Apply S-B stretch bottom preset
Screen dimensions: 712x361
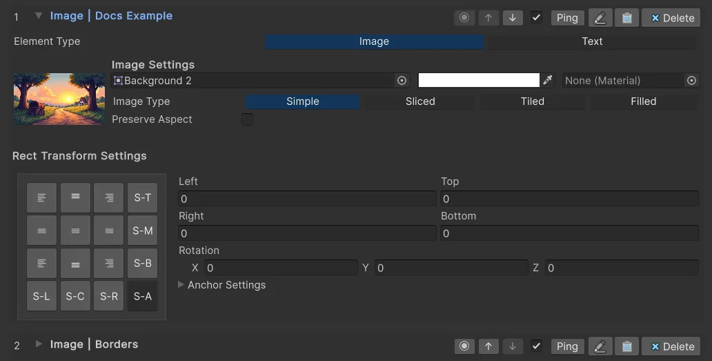click(x=143, y=264)
